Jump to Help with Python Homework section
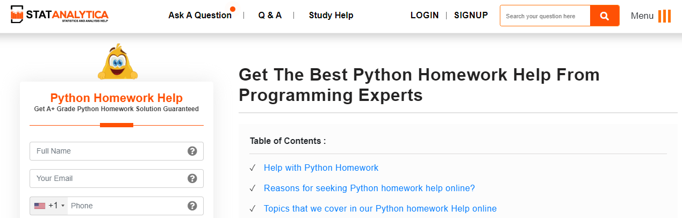 (321, 168)
